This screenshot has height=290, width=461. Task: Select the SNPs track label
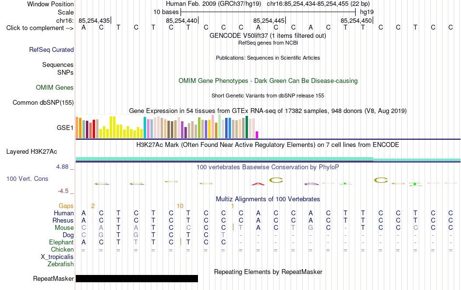click(x=66, y=72)
